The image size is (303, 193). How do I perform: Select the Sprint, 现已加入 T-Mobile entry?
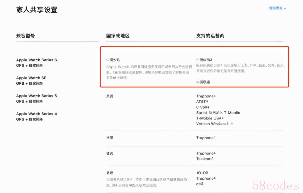218,113
